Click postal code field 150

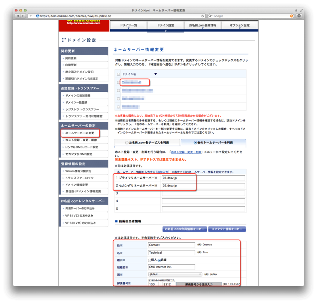153,284
